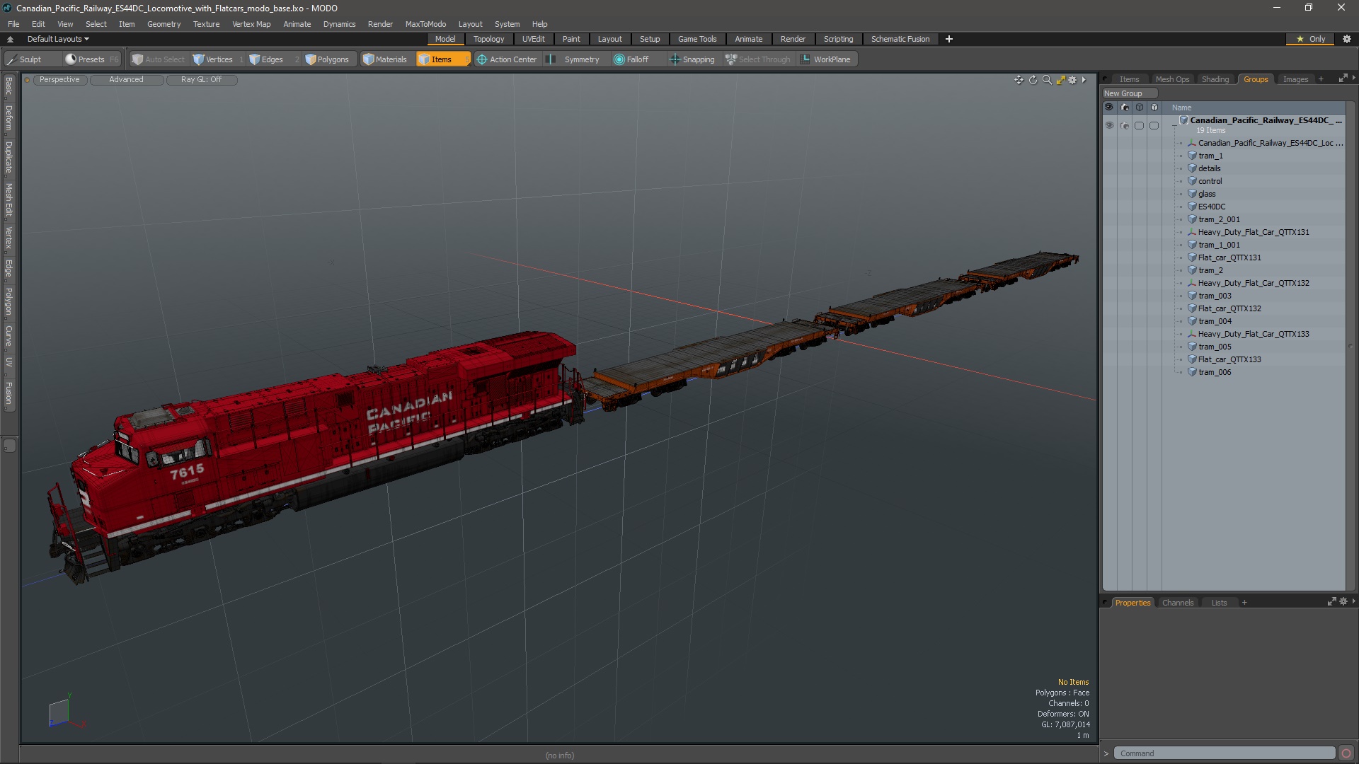The height and width of the screenshot is (764, 1359).
Task: Toggle the third column checkbox of group row
Action: [x=1139, y=125]
